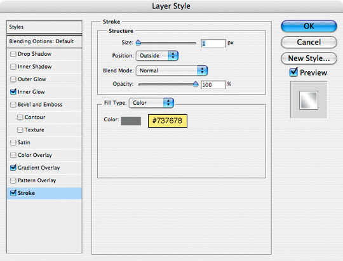
Task: Click the Cancel button
Action: 309,42
